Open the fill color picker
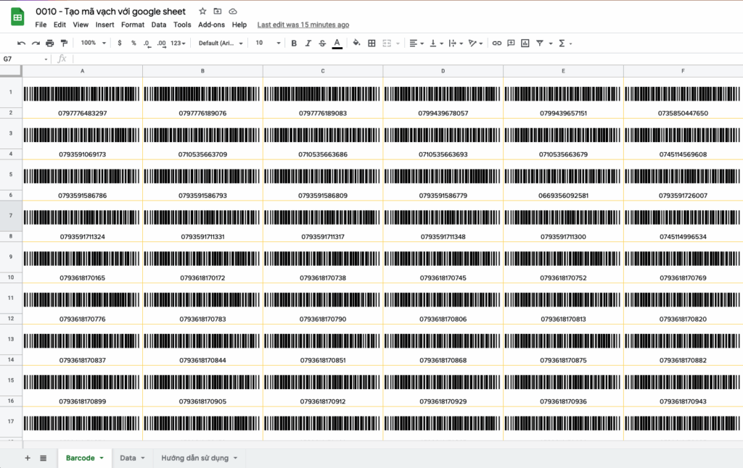 click(x=356, y=43)
